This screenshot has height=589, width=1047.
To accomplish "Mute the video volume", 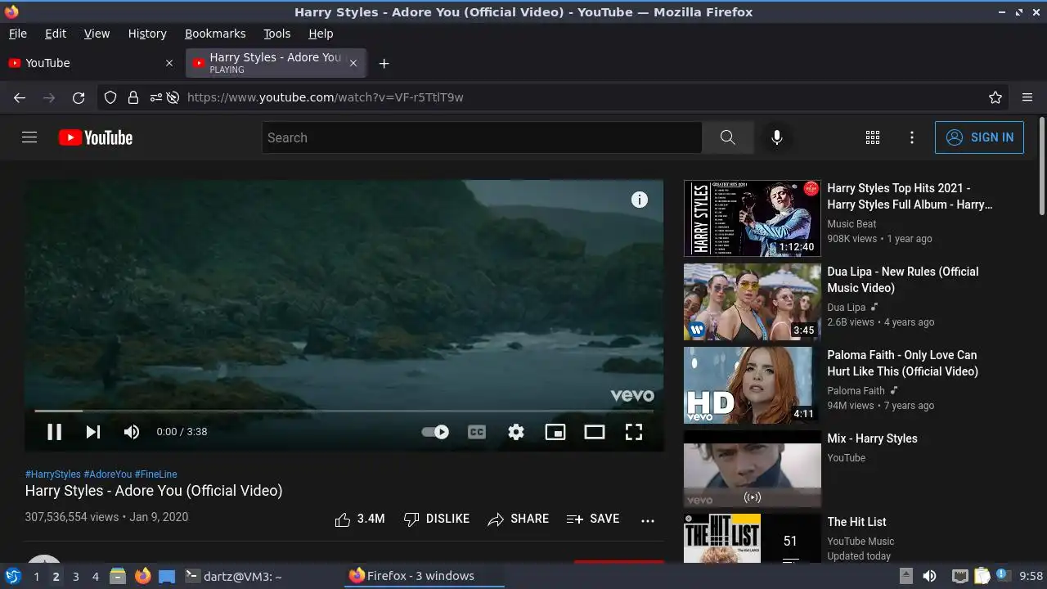I will [x=132, y=432].
